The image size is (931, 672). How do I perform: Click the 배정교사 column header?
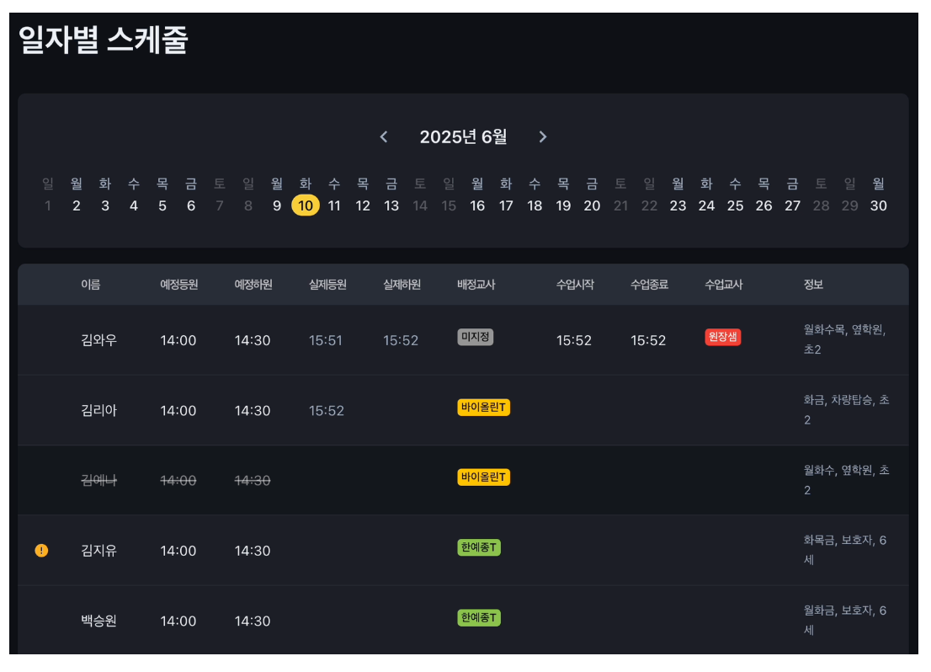tap(476, 285)
